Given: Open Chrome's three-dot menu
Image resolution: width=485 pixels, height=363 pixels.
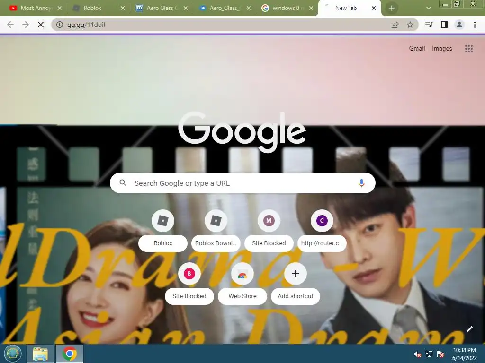Looking at the screenshot, I should click(x=475, y=25).
